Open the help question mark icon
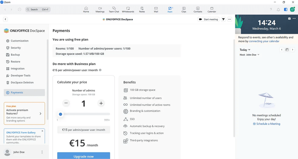Viewport: 298px width, 159px height. coord(271,10)
